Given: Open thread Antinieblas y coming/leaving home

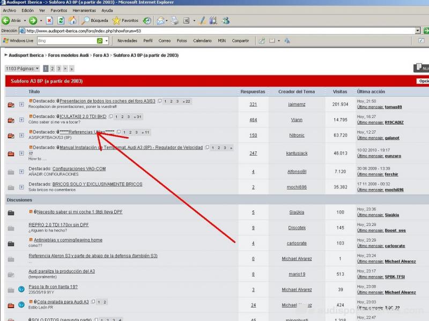Looking at the screenshot, I should pos(68,240).
